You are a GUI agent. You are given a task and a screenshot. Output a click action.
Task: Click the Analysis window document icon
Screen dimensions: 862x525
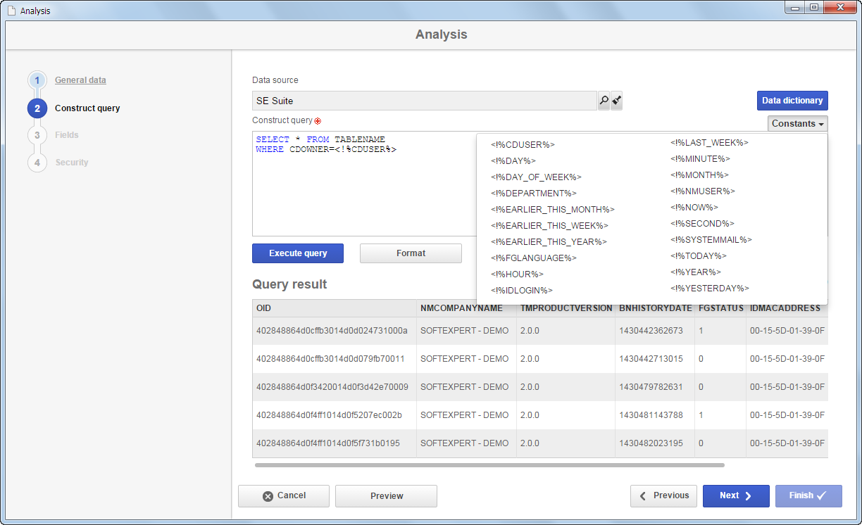coord(11,11)
